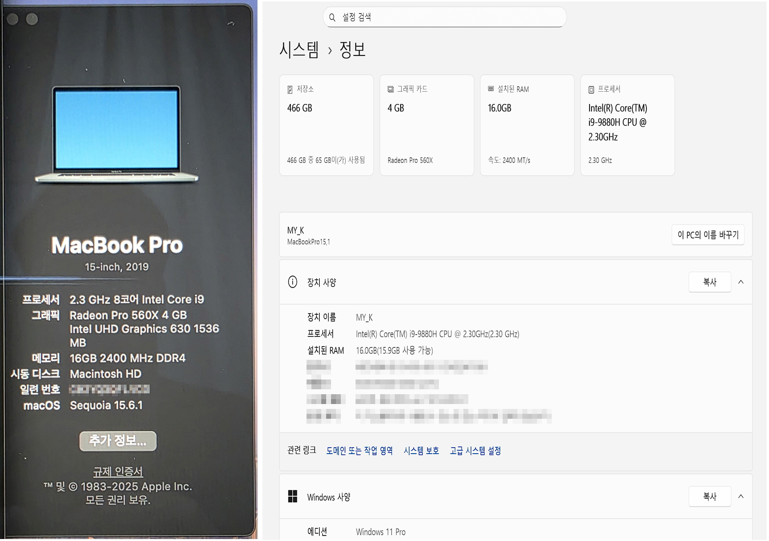Click the info icon beside 장치 사양

[293, 282]
